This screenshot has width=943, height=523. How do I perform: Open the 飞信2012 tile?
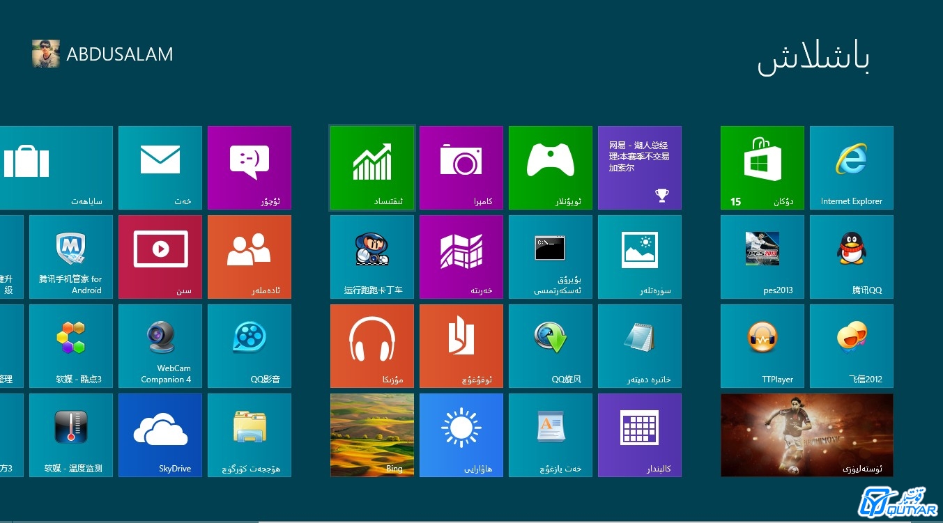coord(852,346)
